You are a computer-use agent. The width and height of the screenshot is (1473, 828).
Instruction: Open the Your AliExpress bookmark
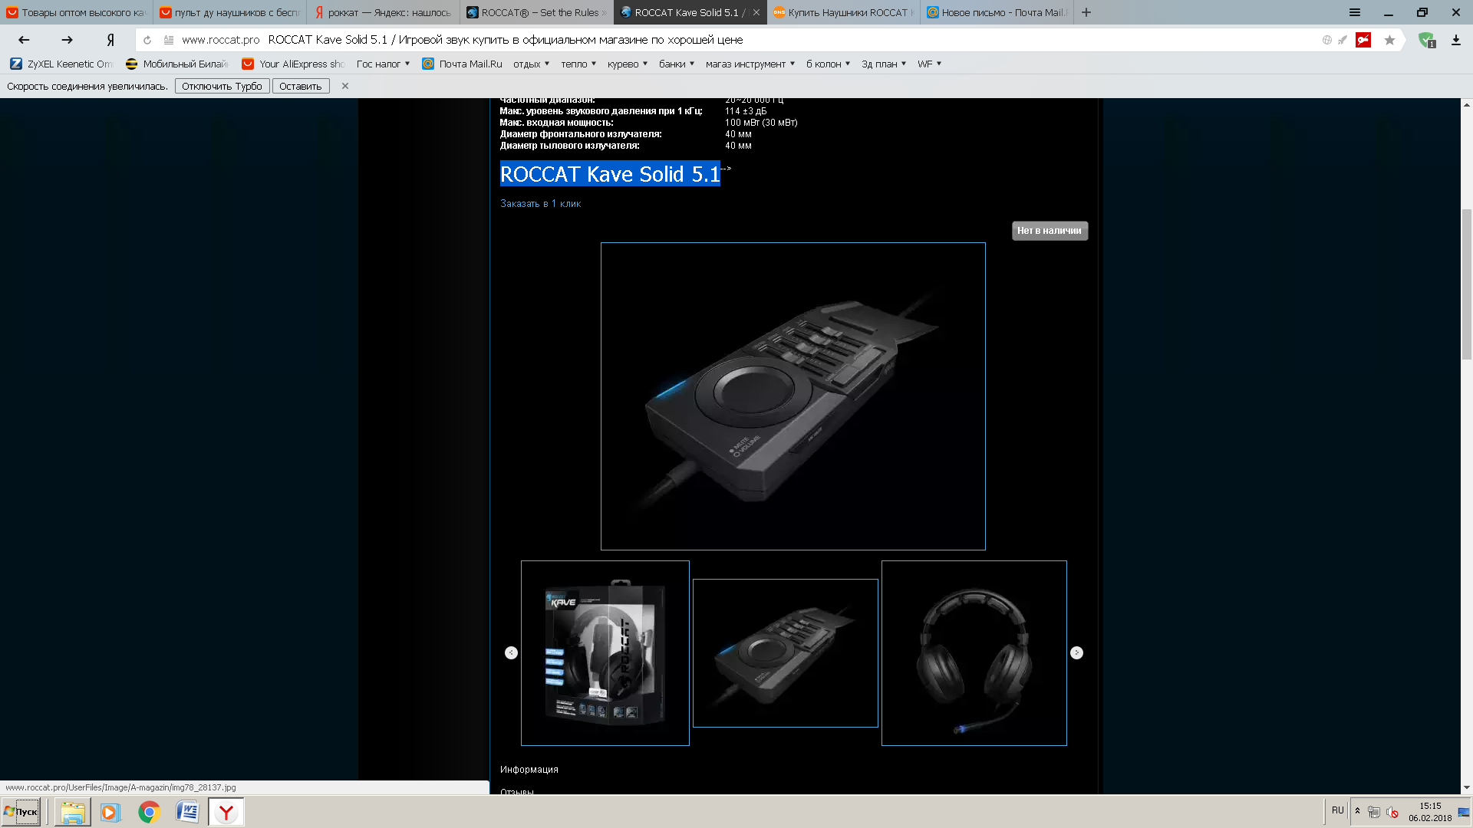(x=294, y=64)
